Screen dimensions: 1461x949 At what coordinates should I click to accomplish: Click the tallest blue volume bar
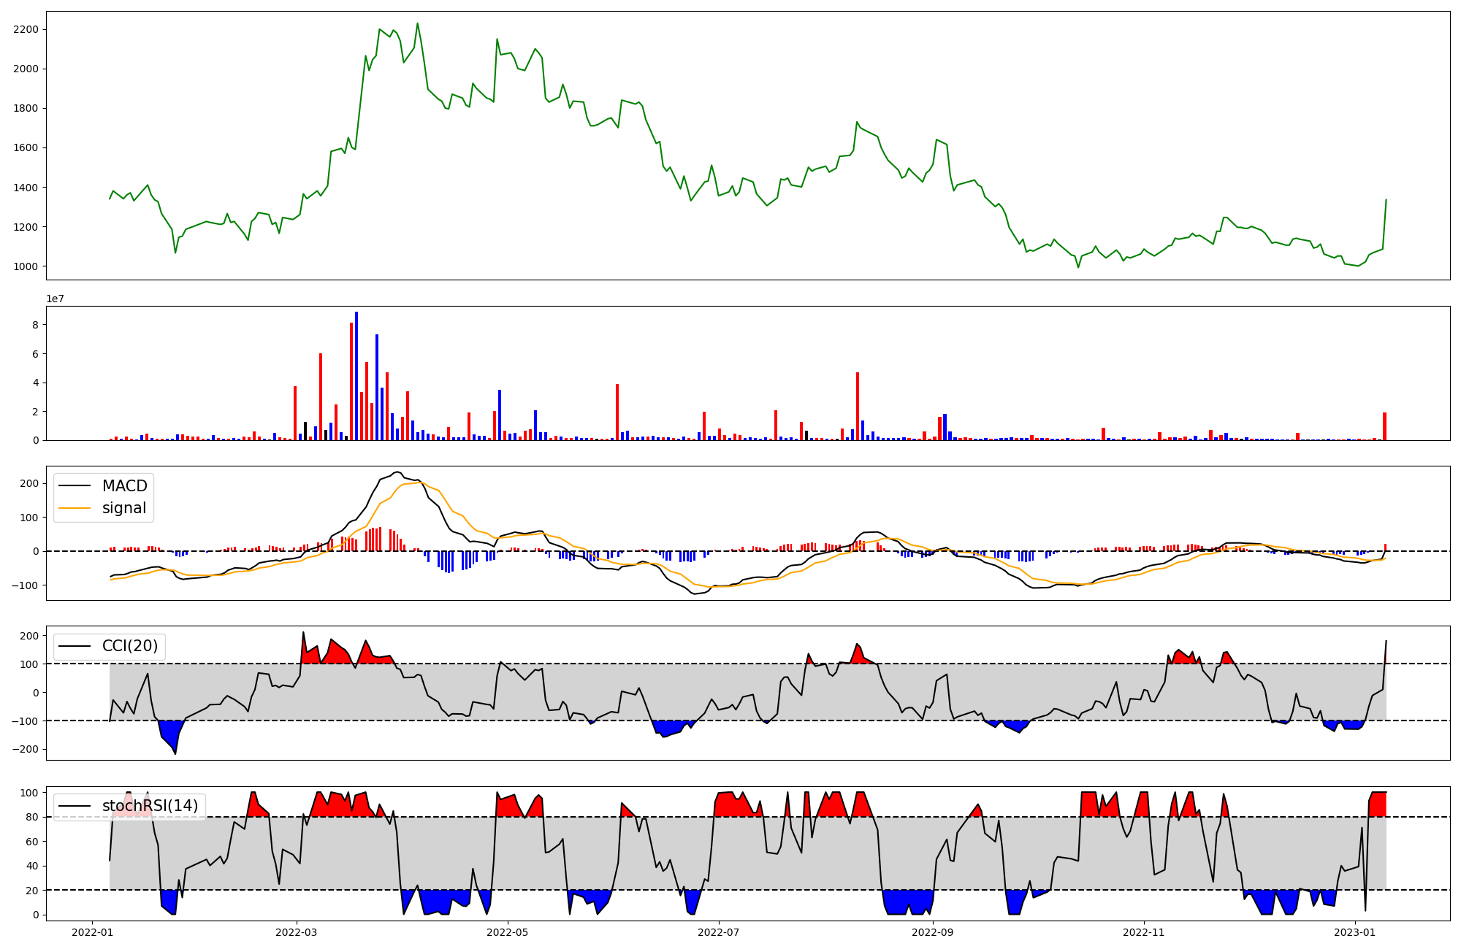[x=356, y=376]
